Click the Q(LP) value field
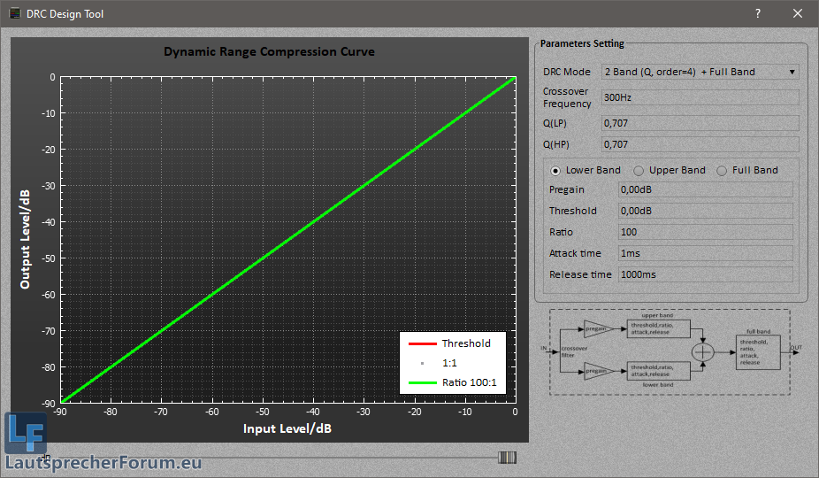This screenshot has width=819, height=478. (700, 123)
